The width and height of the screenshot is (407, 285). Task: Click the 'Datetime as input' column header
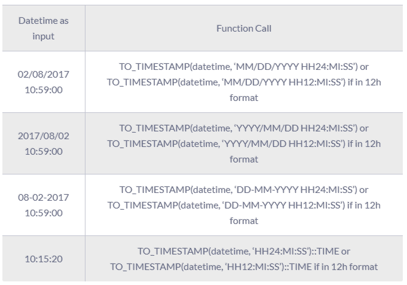44,28
